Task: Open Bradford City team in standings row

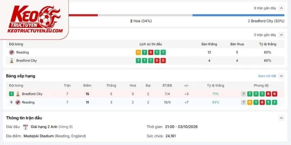Action: click(x=32, y=94)
